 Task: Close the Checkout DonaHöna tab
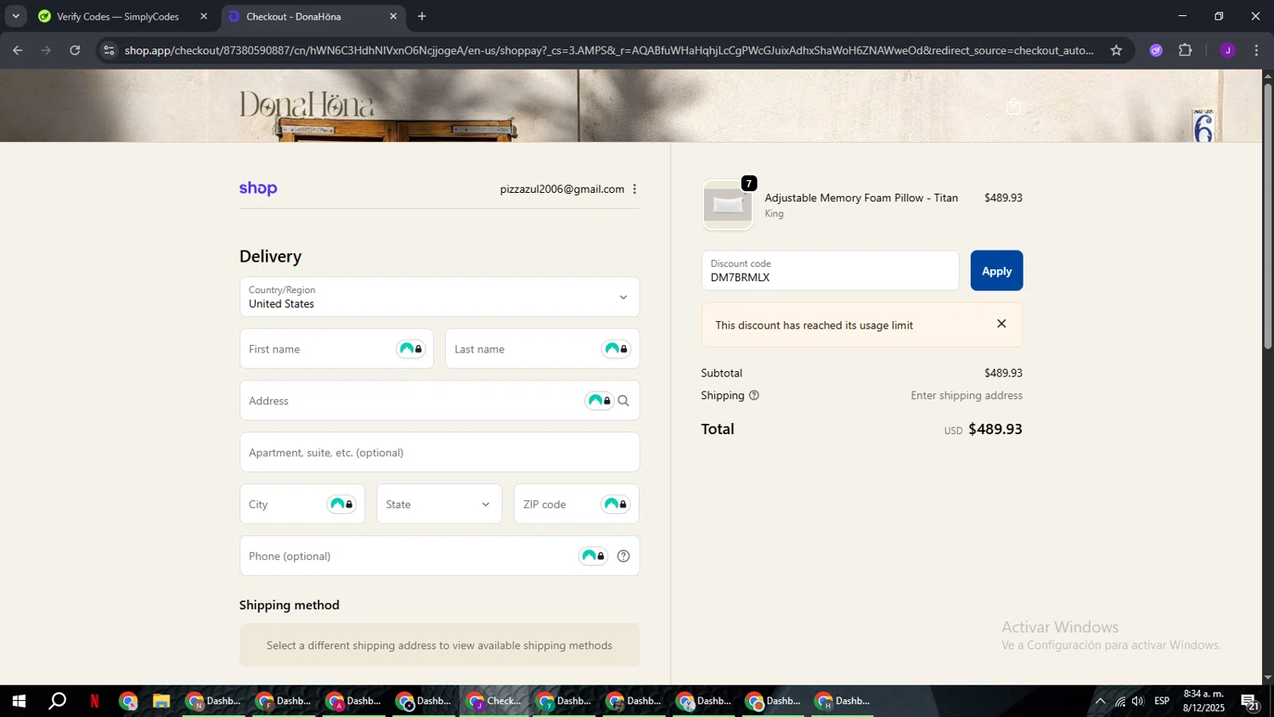pos(393,16)
